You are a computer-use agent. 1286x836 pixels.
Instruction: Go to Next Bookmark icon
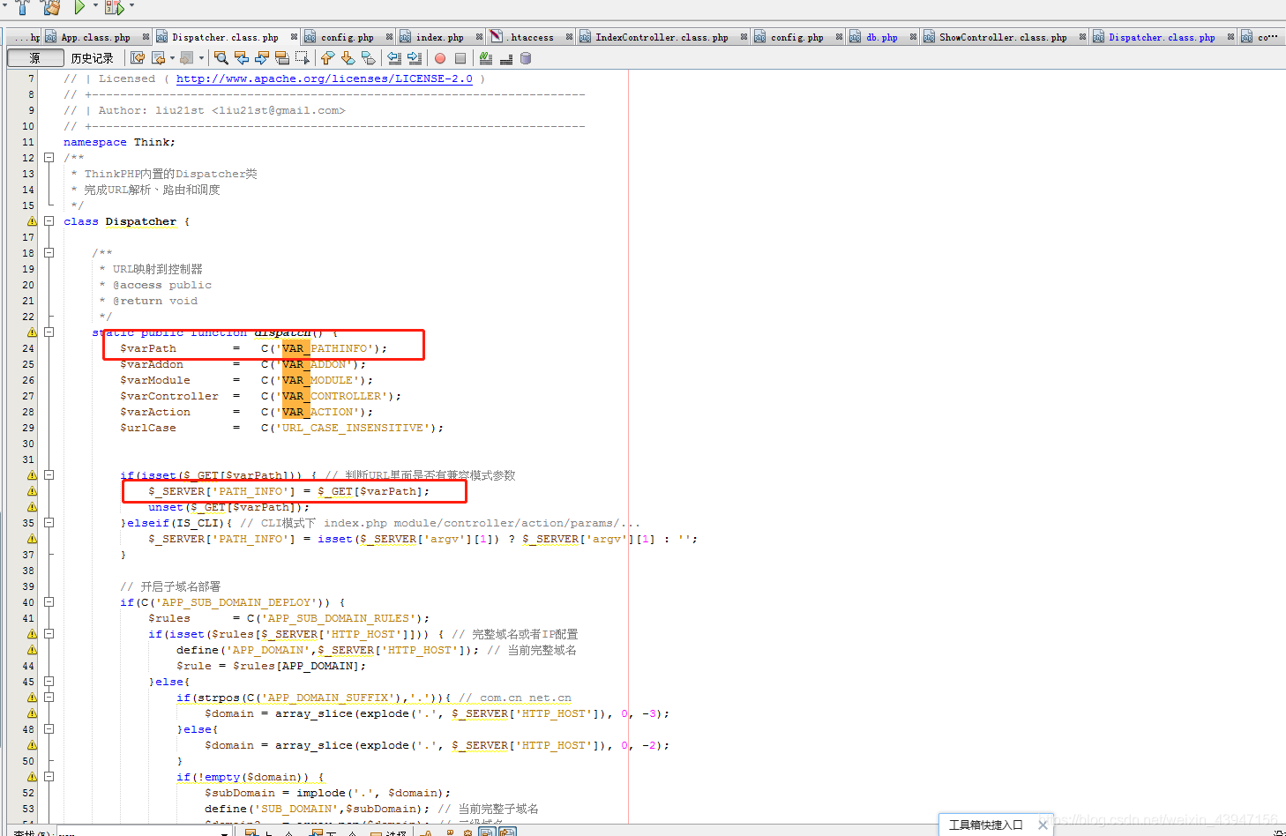pyautogui.click(x=348, y=58)
